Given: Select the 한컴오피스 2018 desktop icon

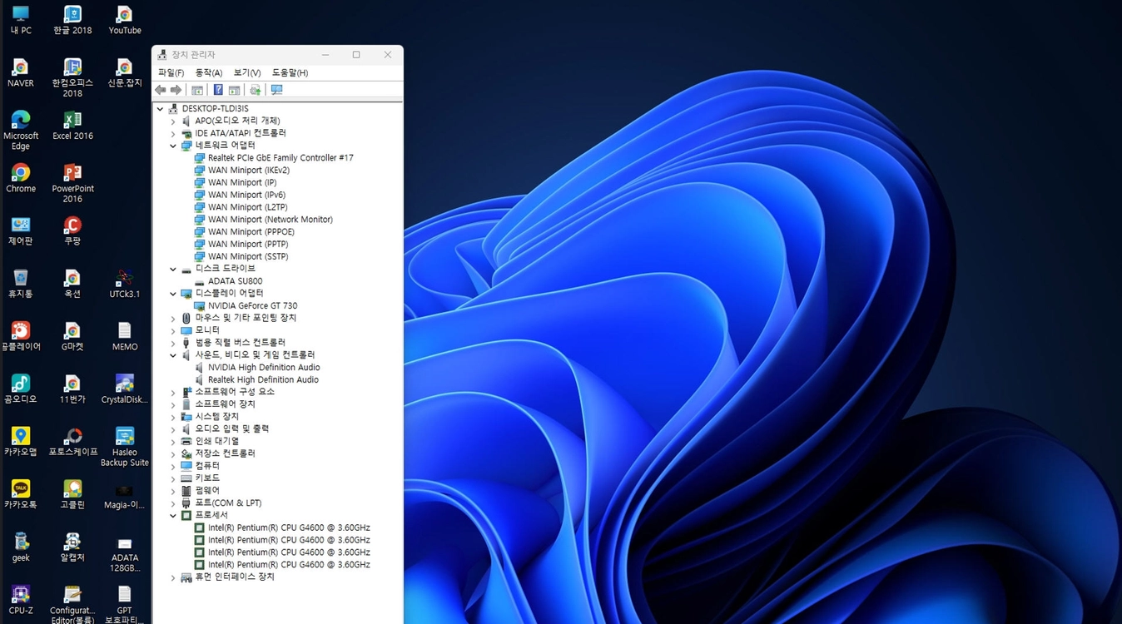Looking at the screenshot, I should click(x=72, y=78).
